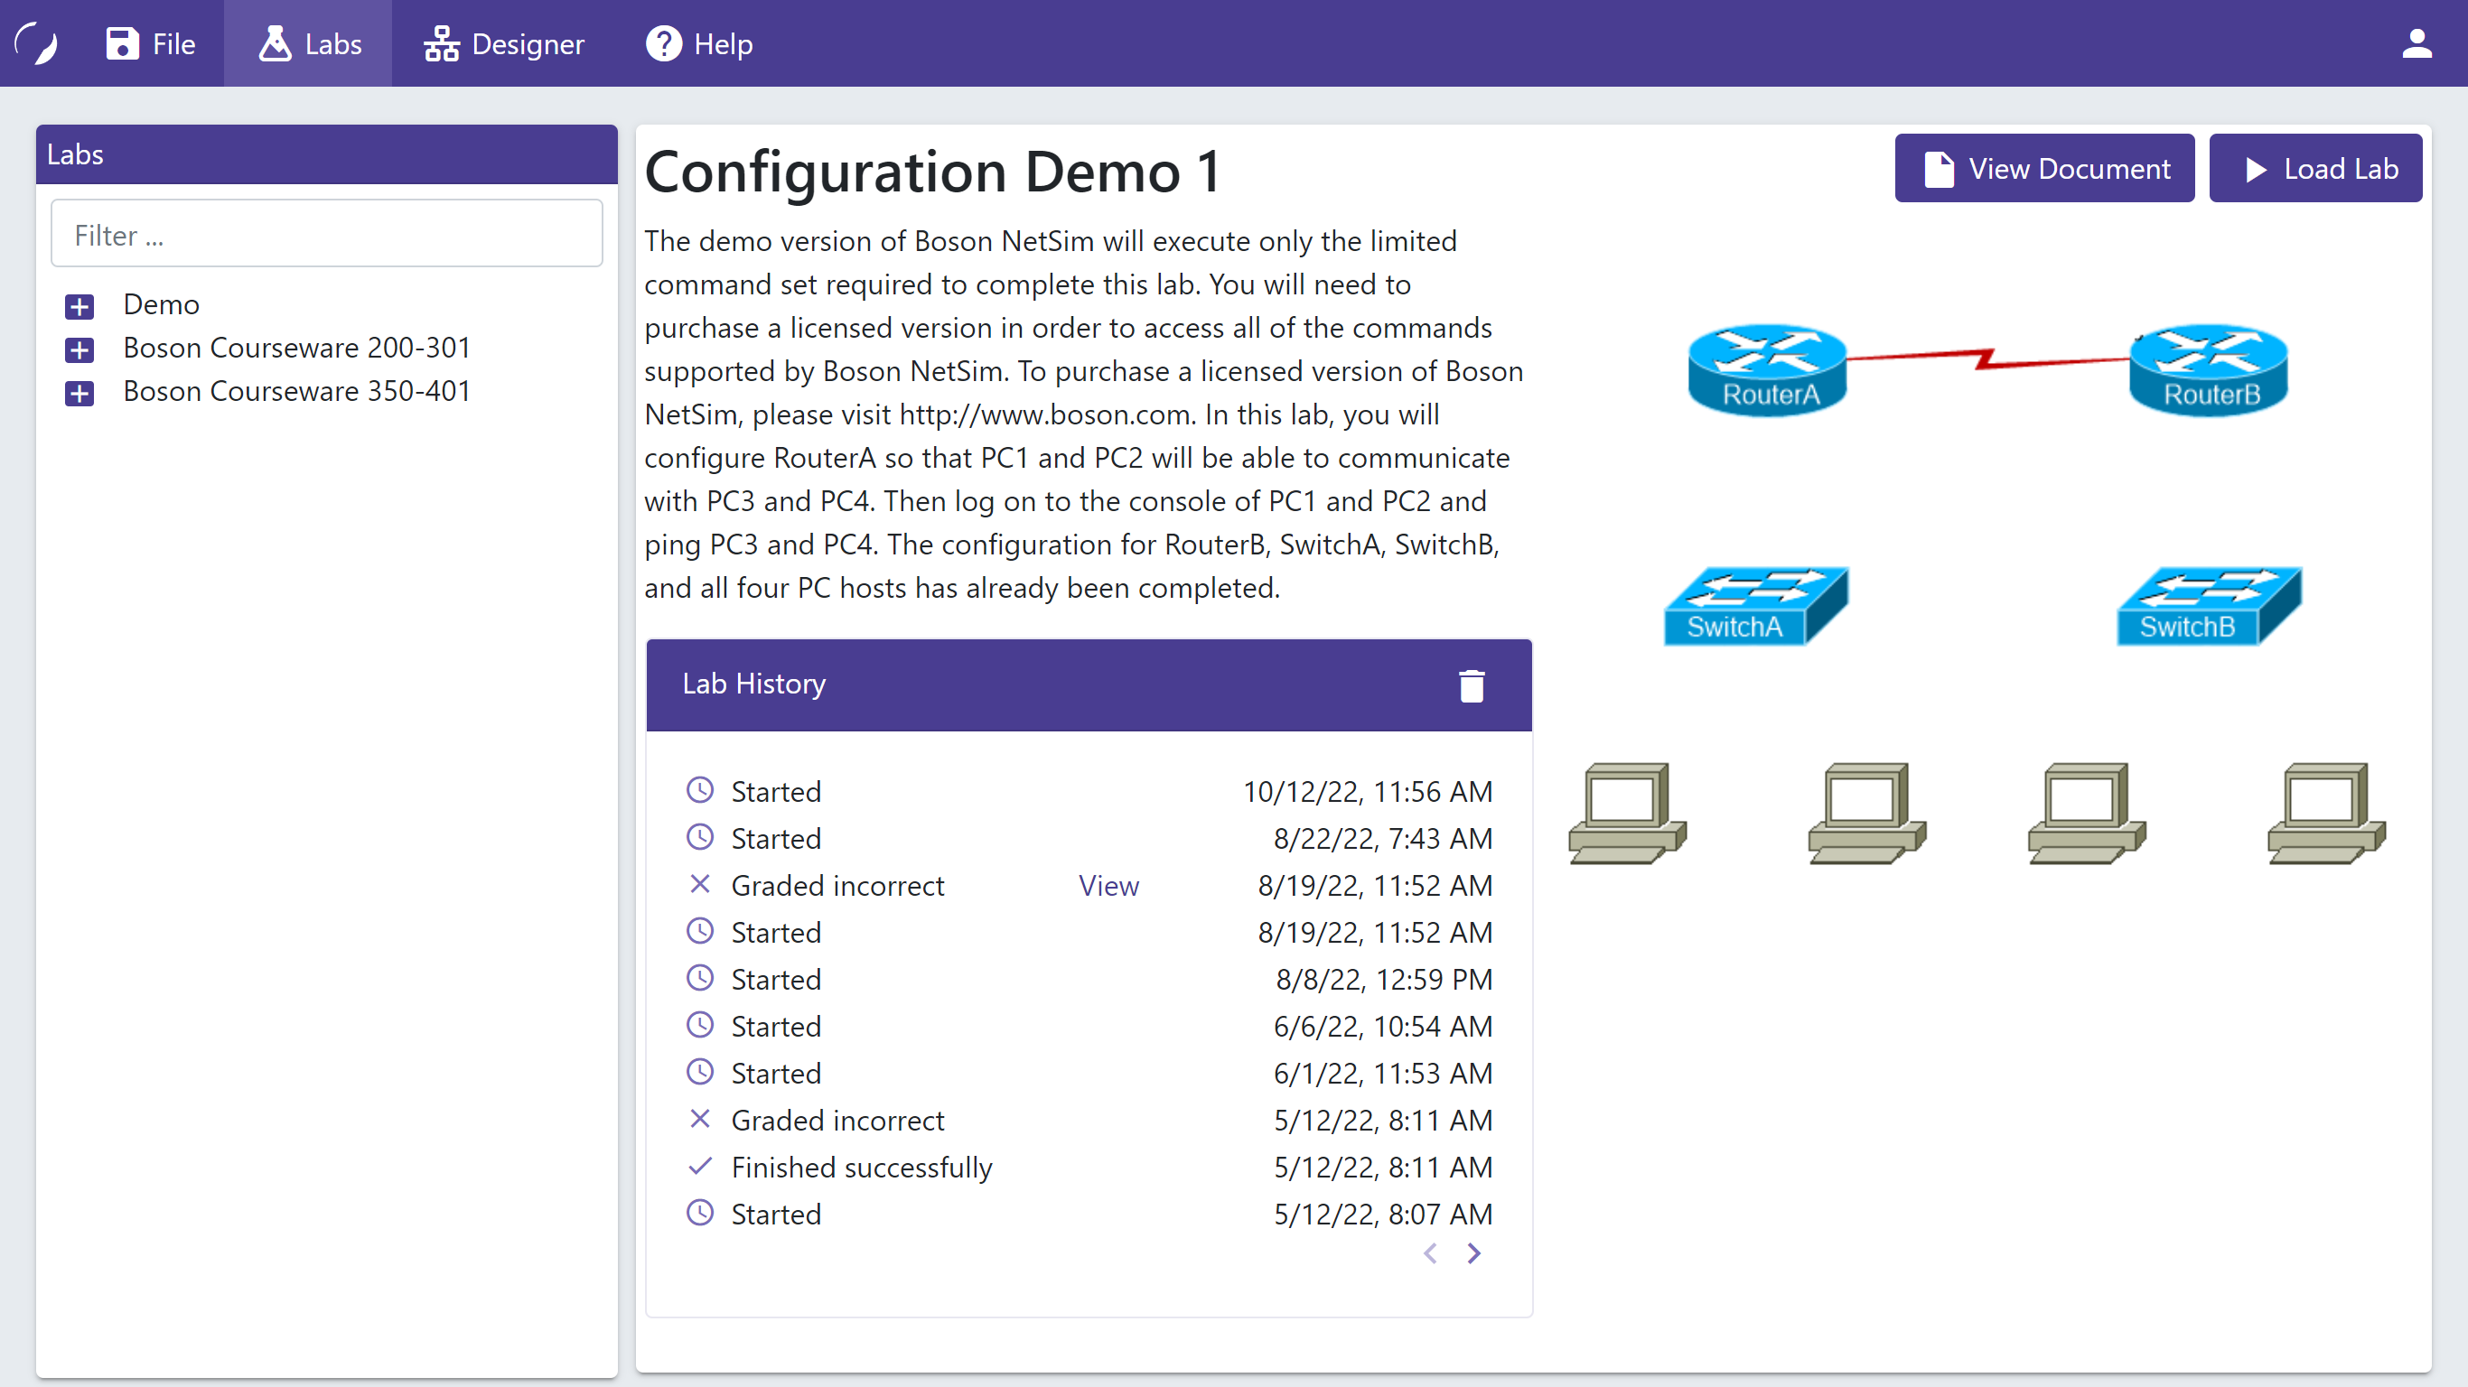Click the View Document button
The width and height of the screenshot is (2468, 1387).
[x=2043, y=169]
